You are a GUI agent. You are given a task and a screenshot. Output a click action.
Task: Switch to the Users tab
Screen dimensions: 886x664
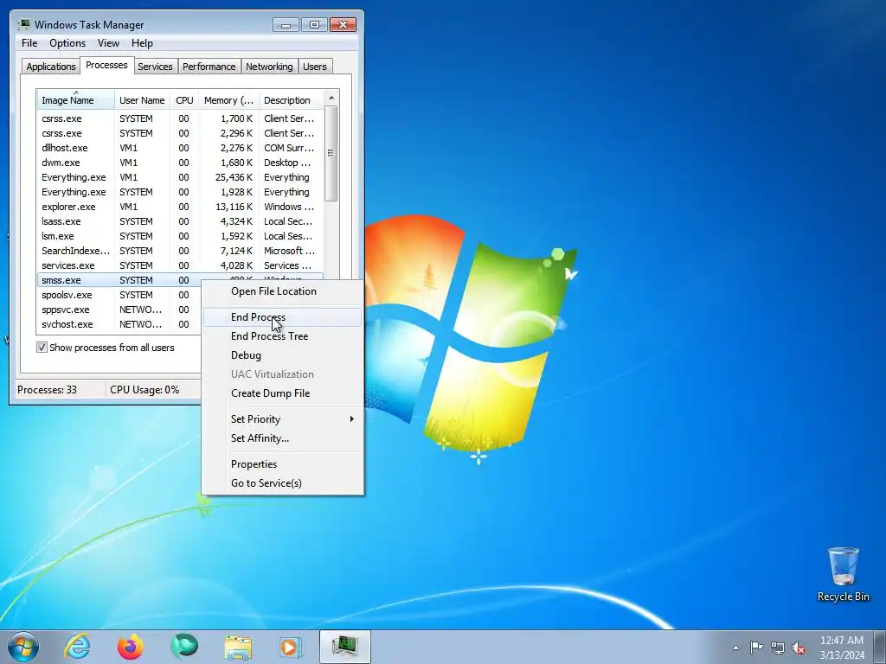pyautogui.click(x=315, y=67)
